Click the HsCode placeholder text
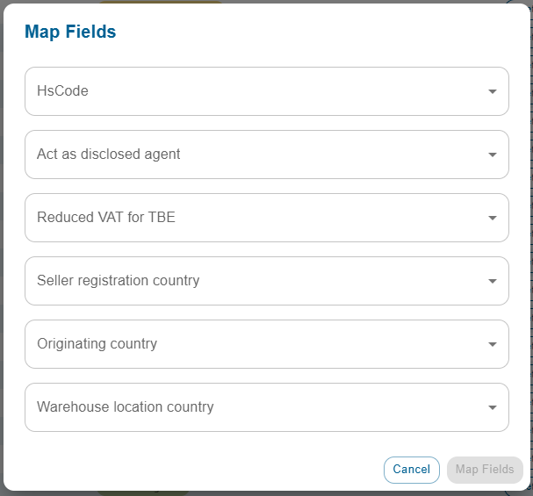533x496 pixels. (62, 91)
